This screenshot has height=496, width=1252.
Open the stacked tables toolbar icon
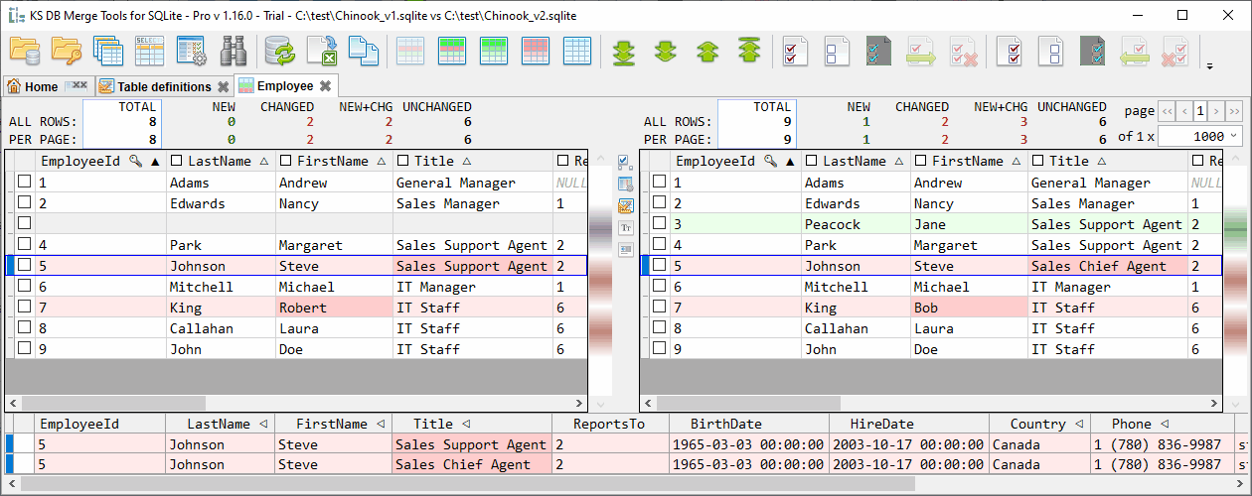click(x=108, y=51)
